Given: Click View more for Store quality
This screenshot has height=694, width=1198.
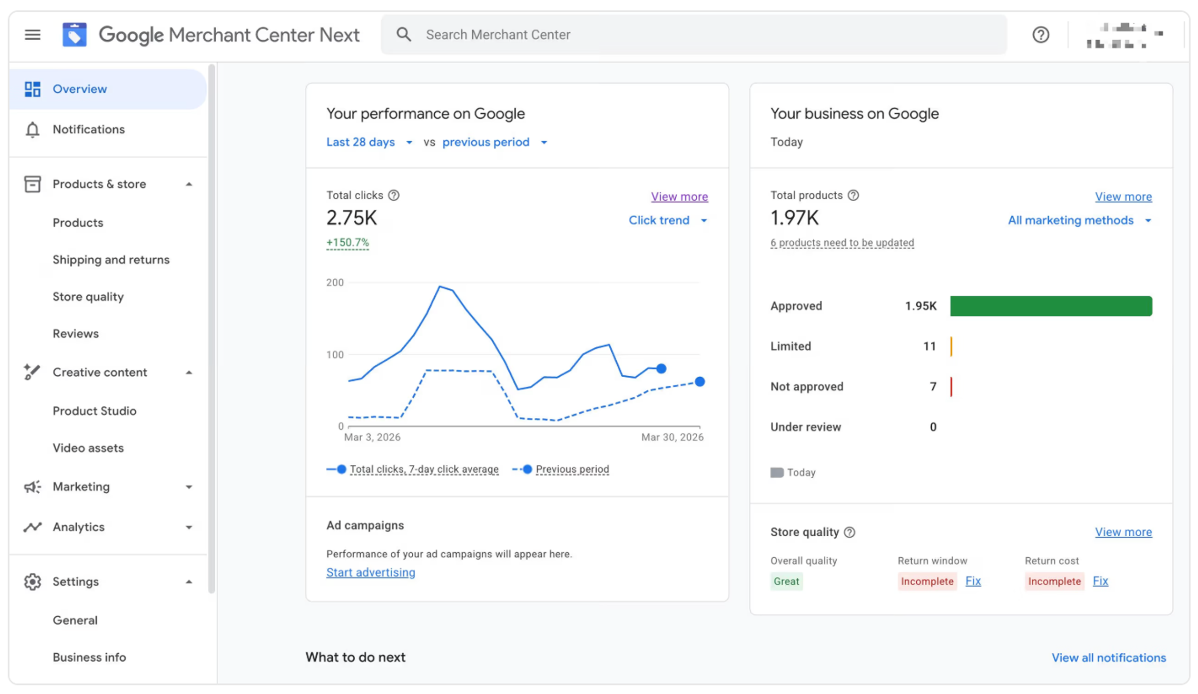Looking at the screenshot, I should [1124, 532].
